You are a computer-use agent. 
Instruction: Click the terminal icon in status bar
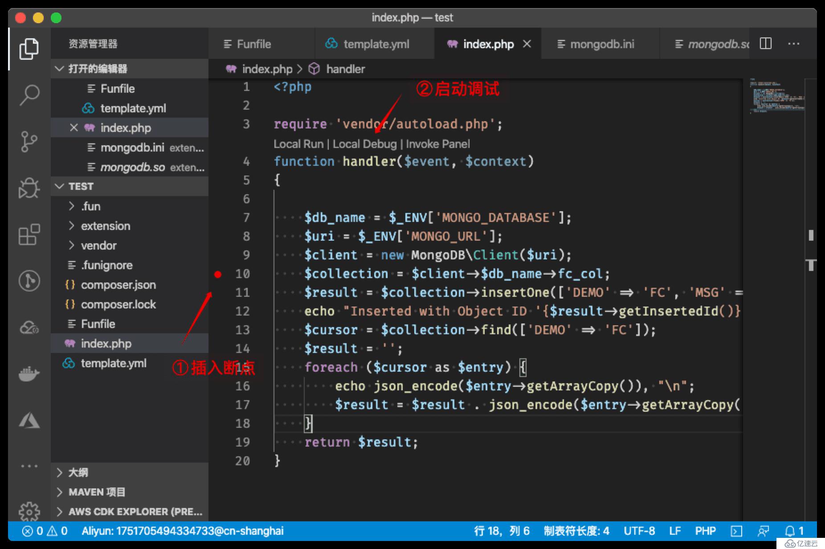tap(736, 531)
